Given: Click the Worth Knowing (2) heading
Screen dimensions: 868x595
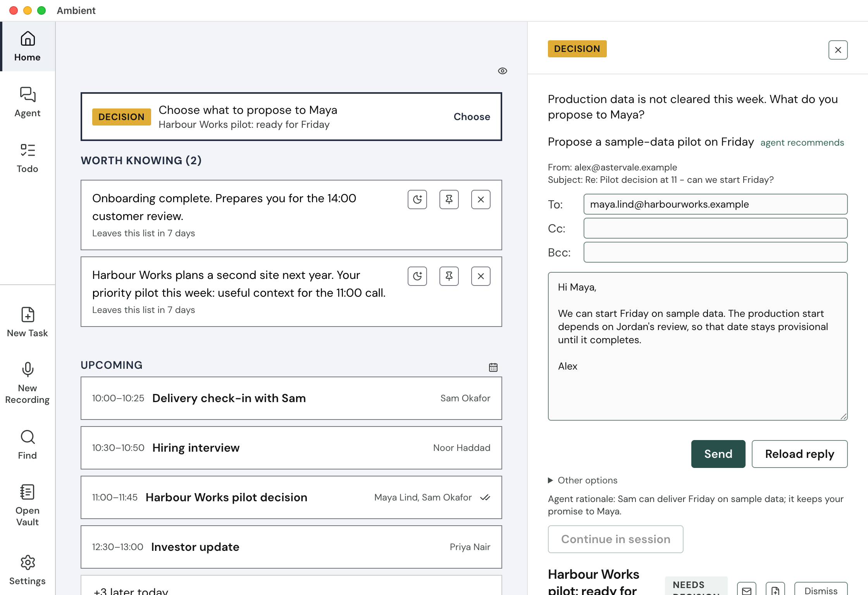Looking at the screenshot, I should [x=141, y=160].
